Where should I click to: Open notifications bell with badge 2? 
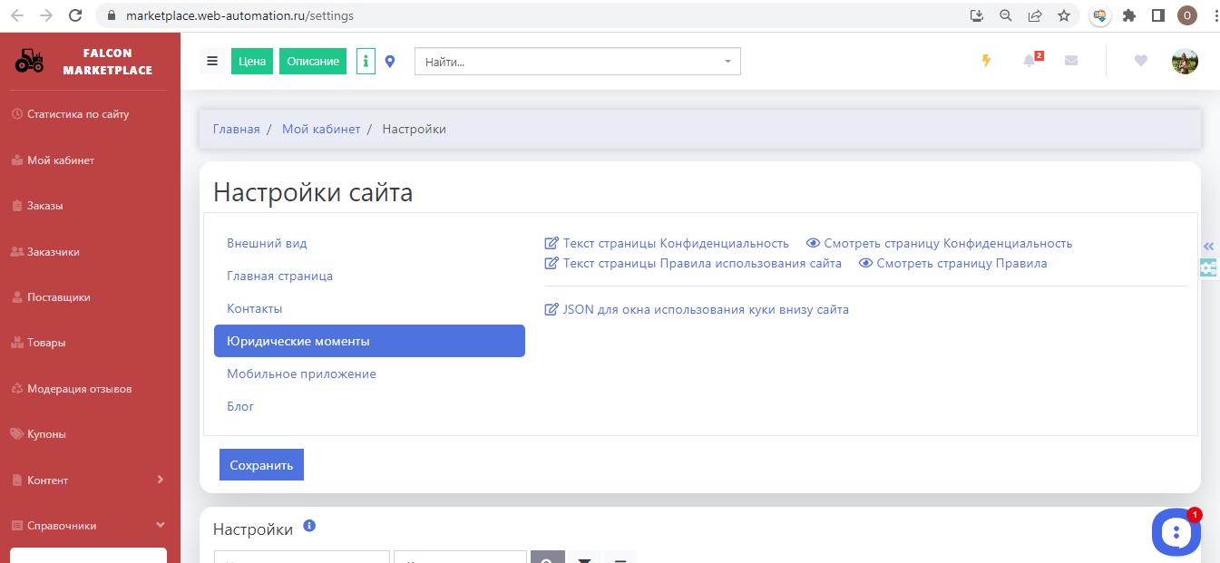(1030, 61)
